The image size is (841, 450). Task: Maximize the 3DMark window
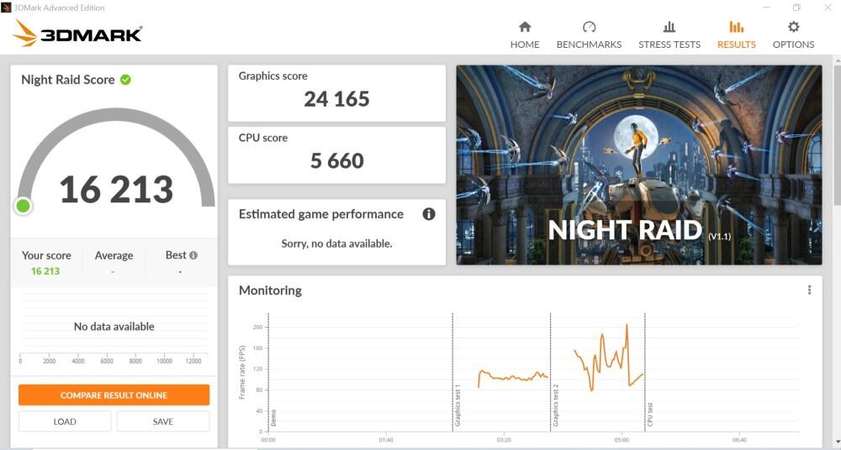[796, 8]
